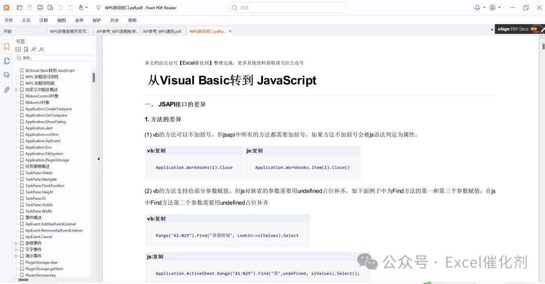The width and height of the screenshot is (545, 284).
Task: Redo the last action
Action: [71, 7]
